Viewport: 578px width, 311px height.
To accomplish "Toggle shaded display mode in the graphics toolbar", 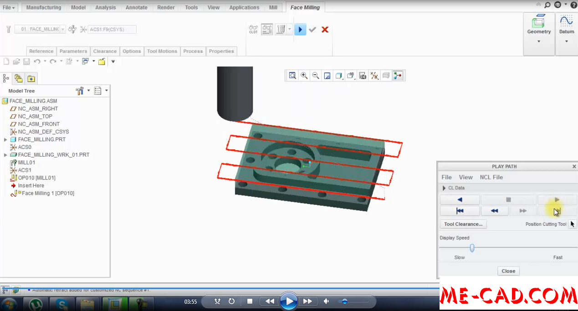I will [339, 76].
